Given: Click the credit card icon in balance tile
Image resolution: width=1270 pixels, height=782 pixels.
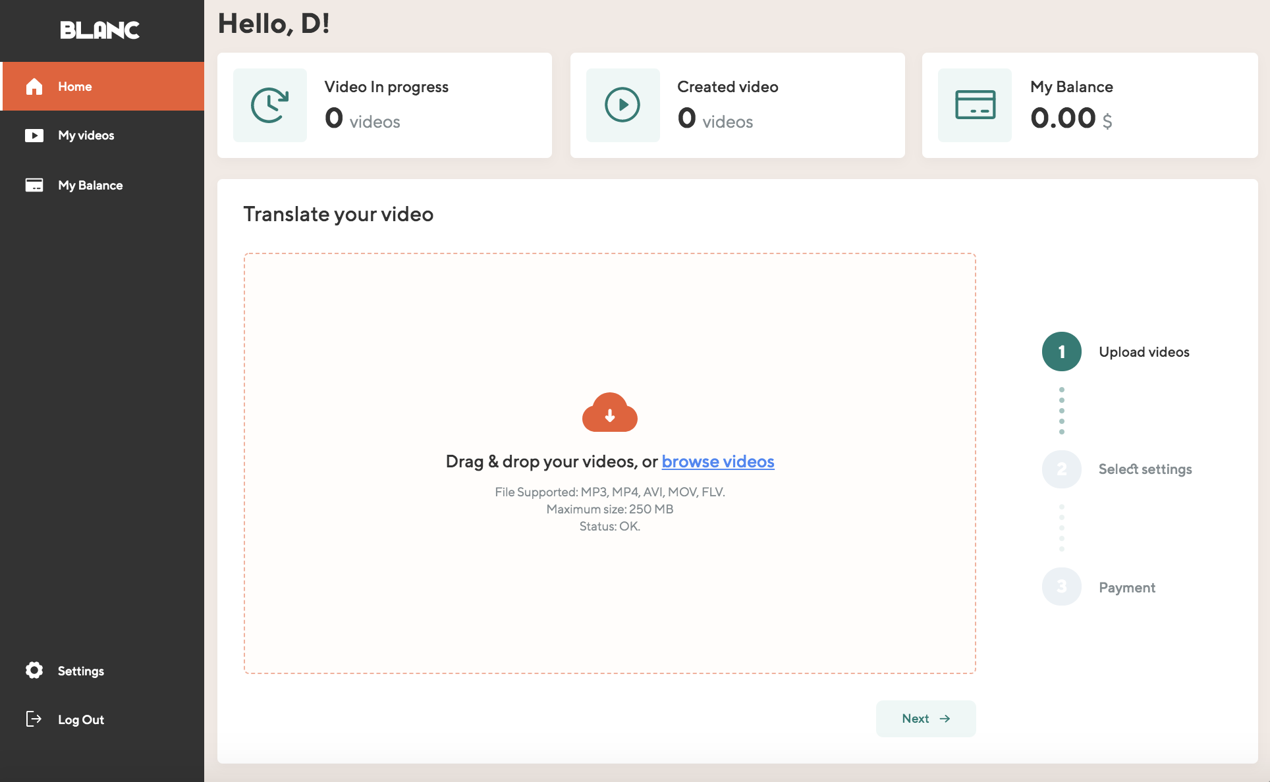Looking at the screenshot, I should [x=975, y=105].
